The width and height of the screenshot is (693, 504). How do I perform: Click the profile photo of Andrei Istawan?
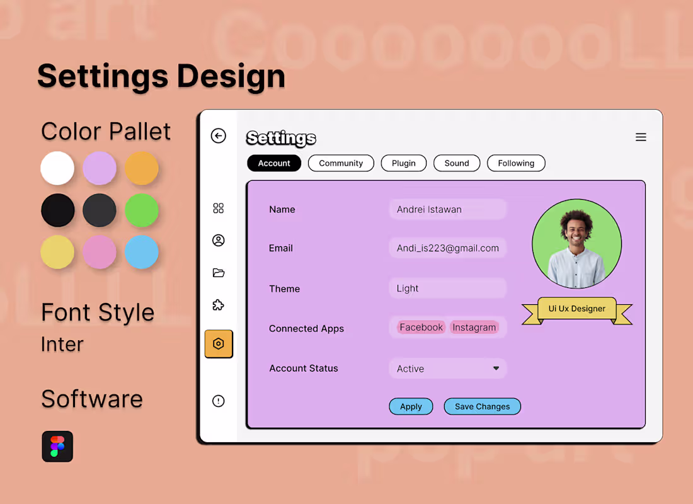click(577, 244)
